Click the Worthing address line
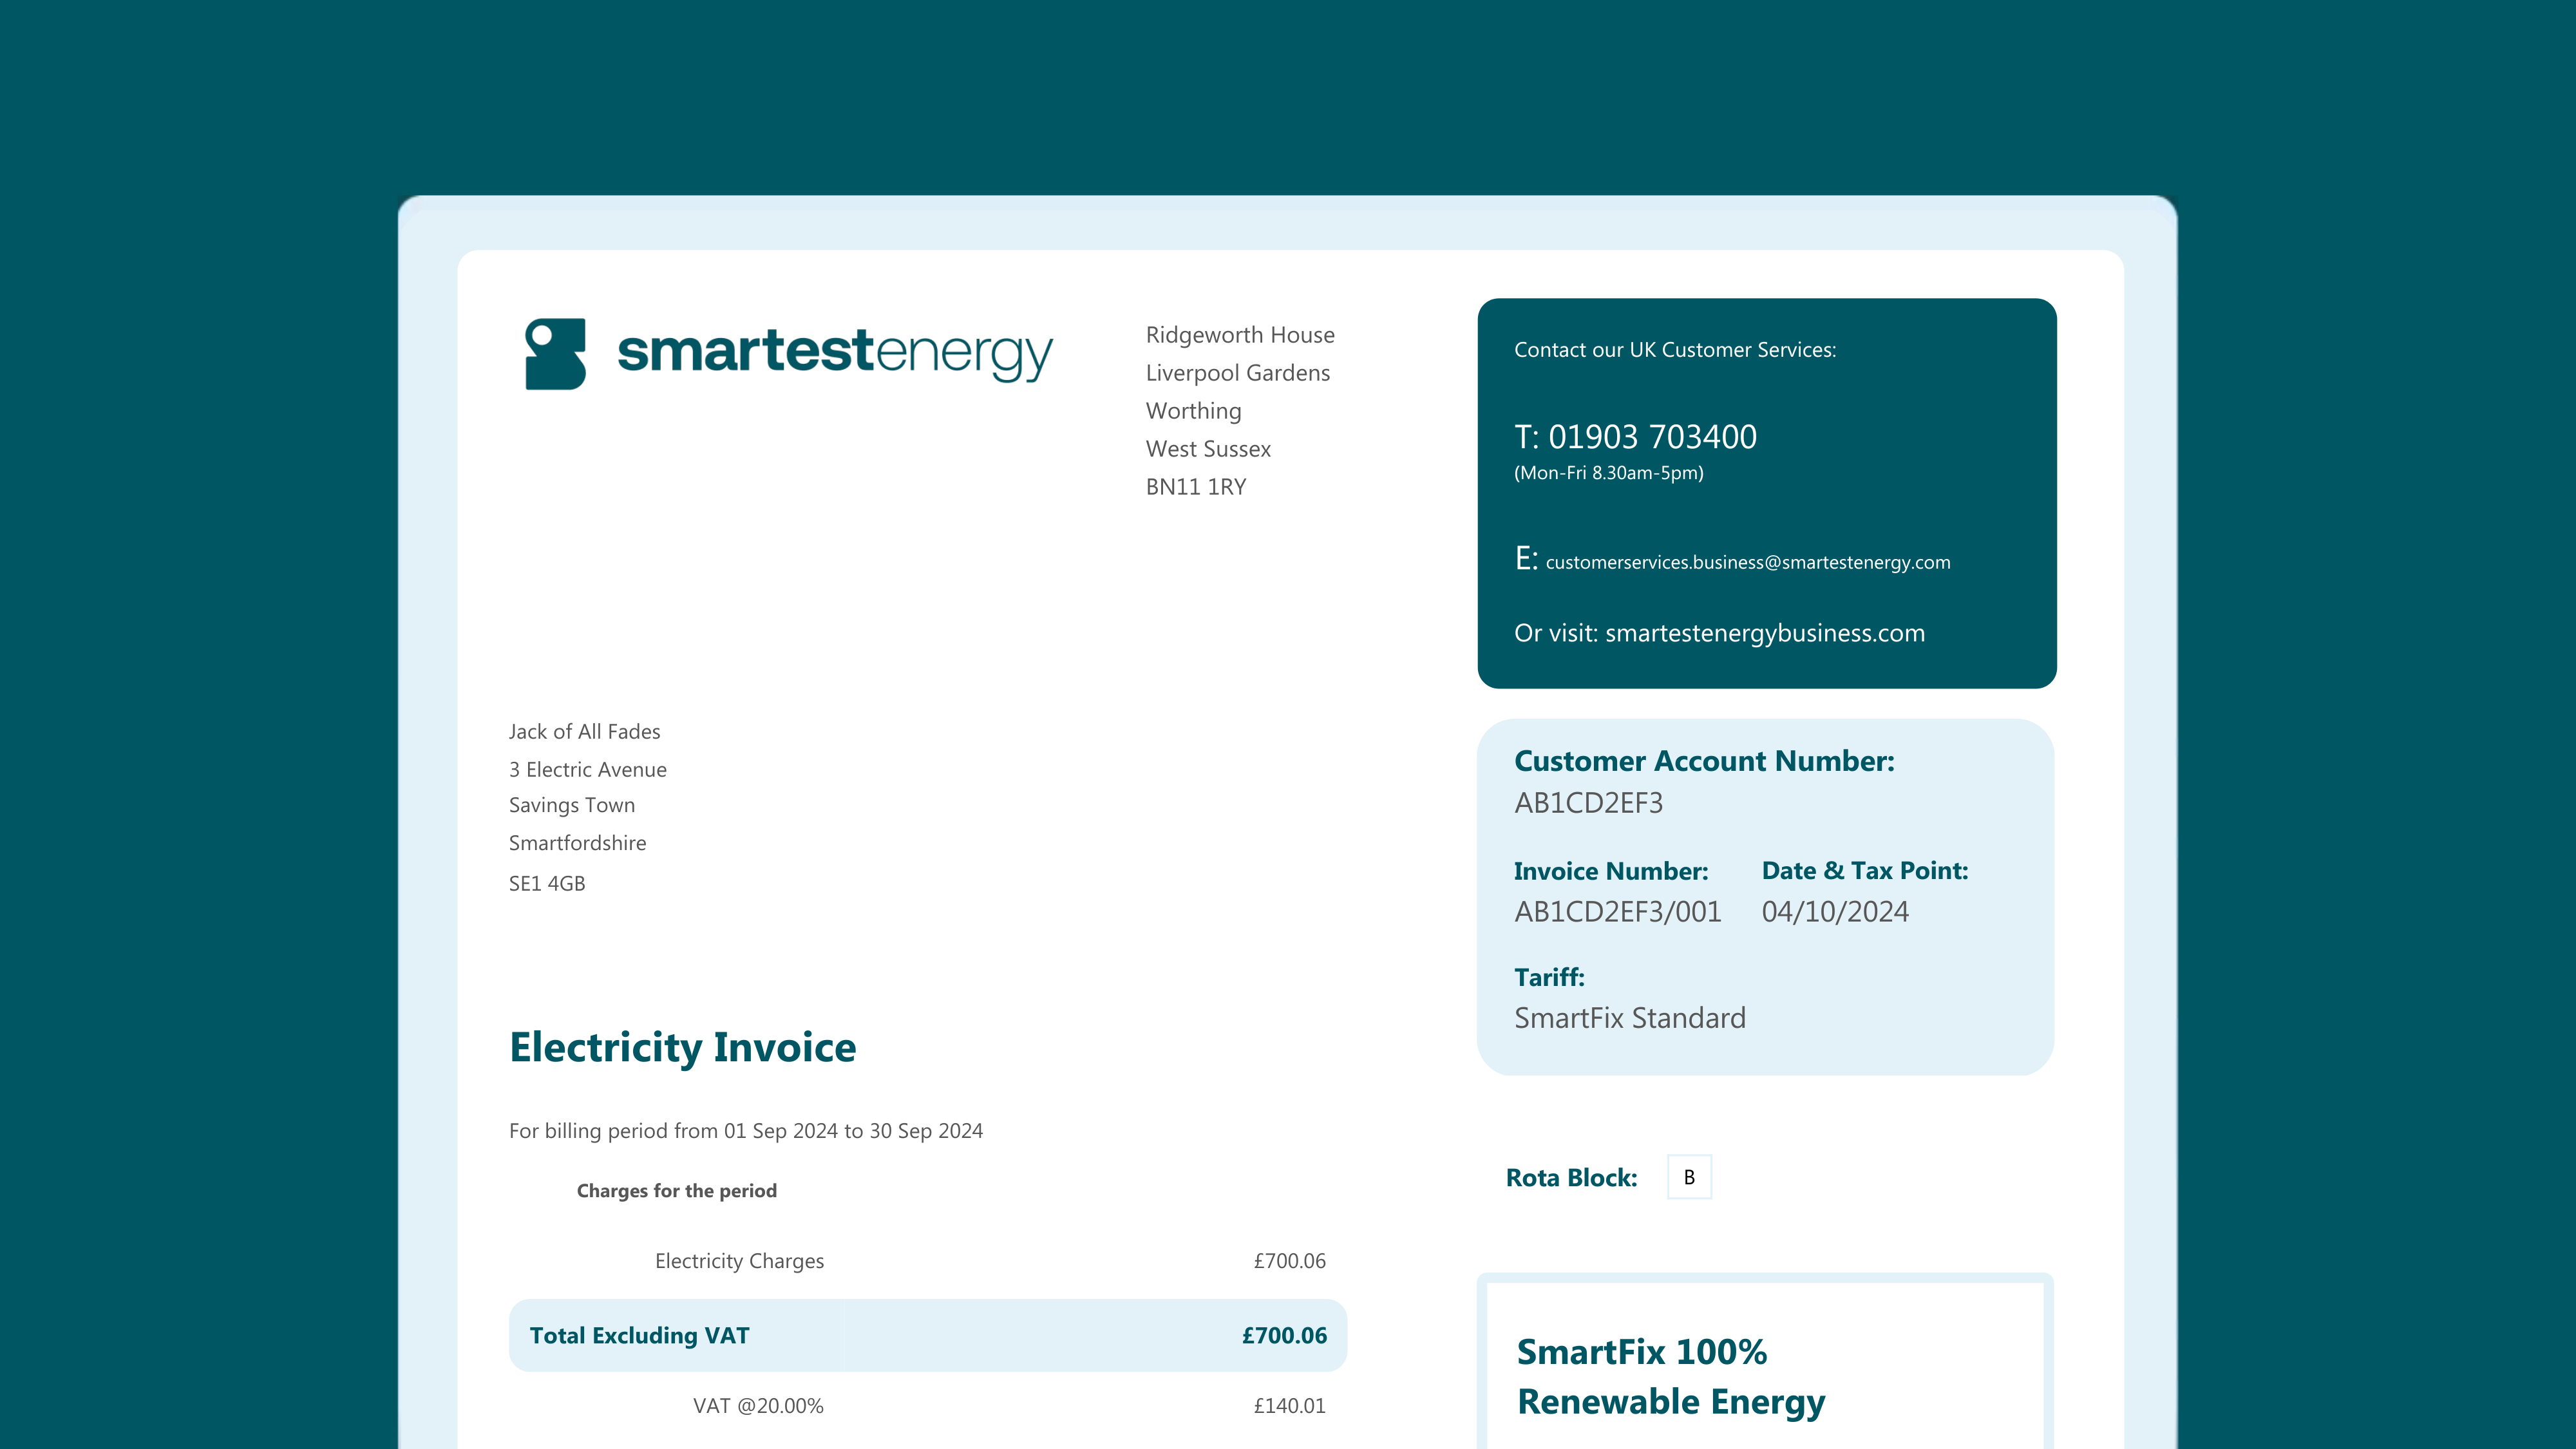This screenshot has height=1449, width=2576. [1193, 411]
